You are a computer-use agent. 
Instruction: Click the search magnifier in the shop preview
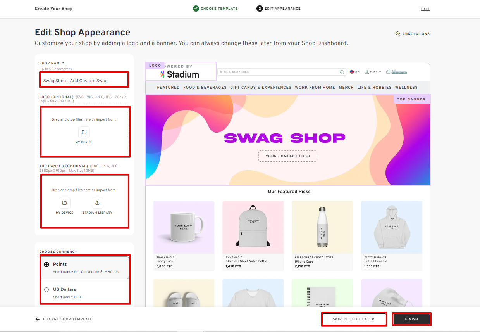click(342, 72)
